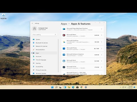Open options menu for Microsoft Edge WebView2 Runtime

tap(102, 29)
